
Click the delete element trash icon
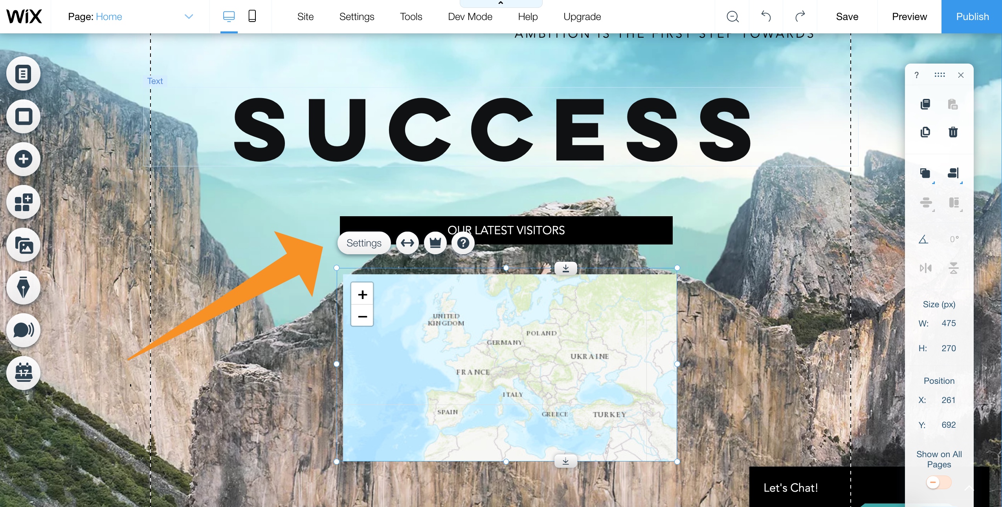click(x=952, y=131)
